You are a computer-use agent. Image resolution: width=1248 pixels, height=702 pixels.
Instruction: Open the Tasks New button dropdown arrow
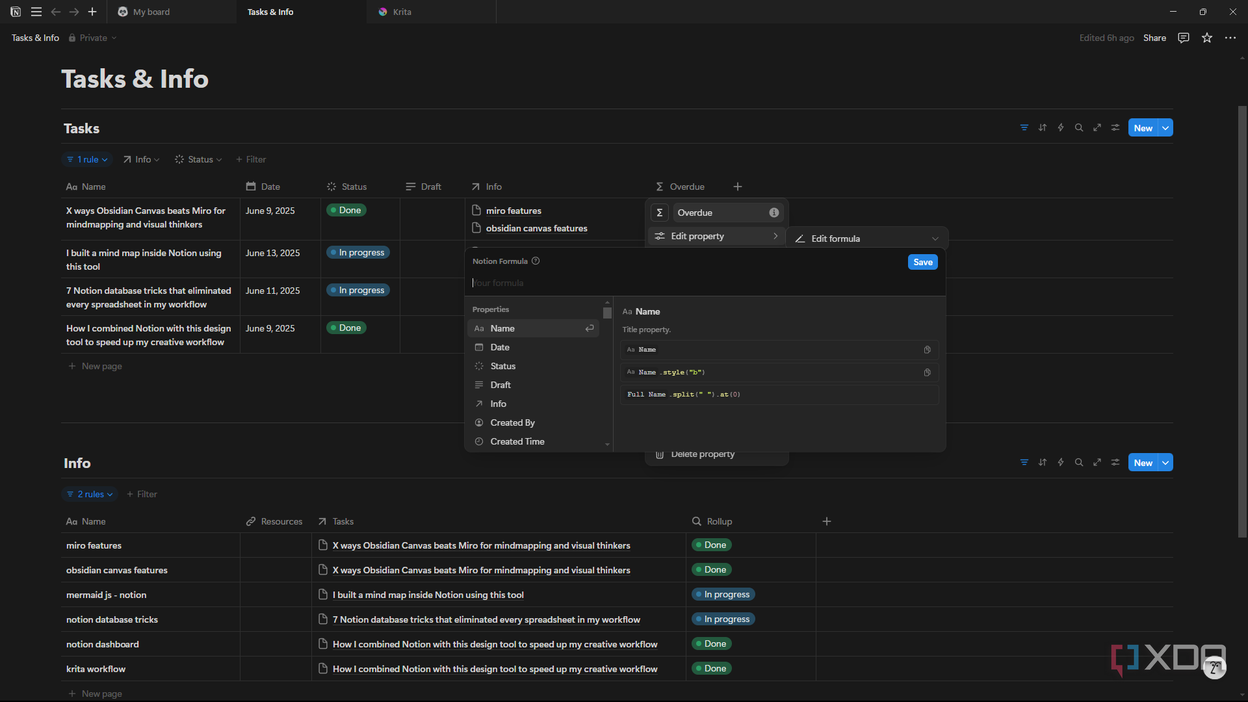[x=1166, y=128]
